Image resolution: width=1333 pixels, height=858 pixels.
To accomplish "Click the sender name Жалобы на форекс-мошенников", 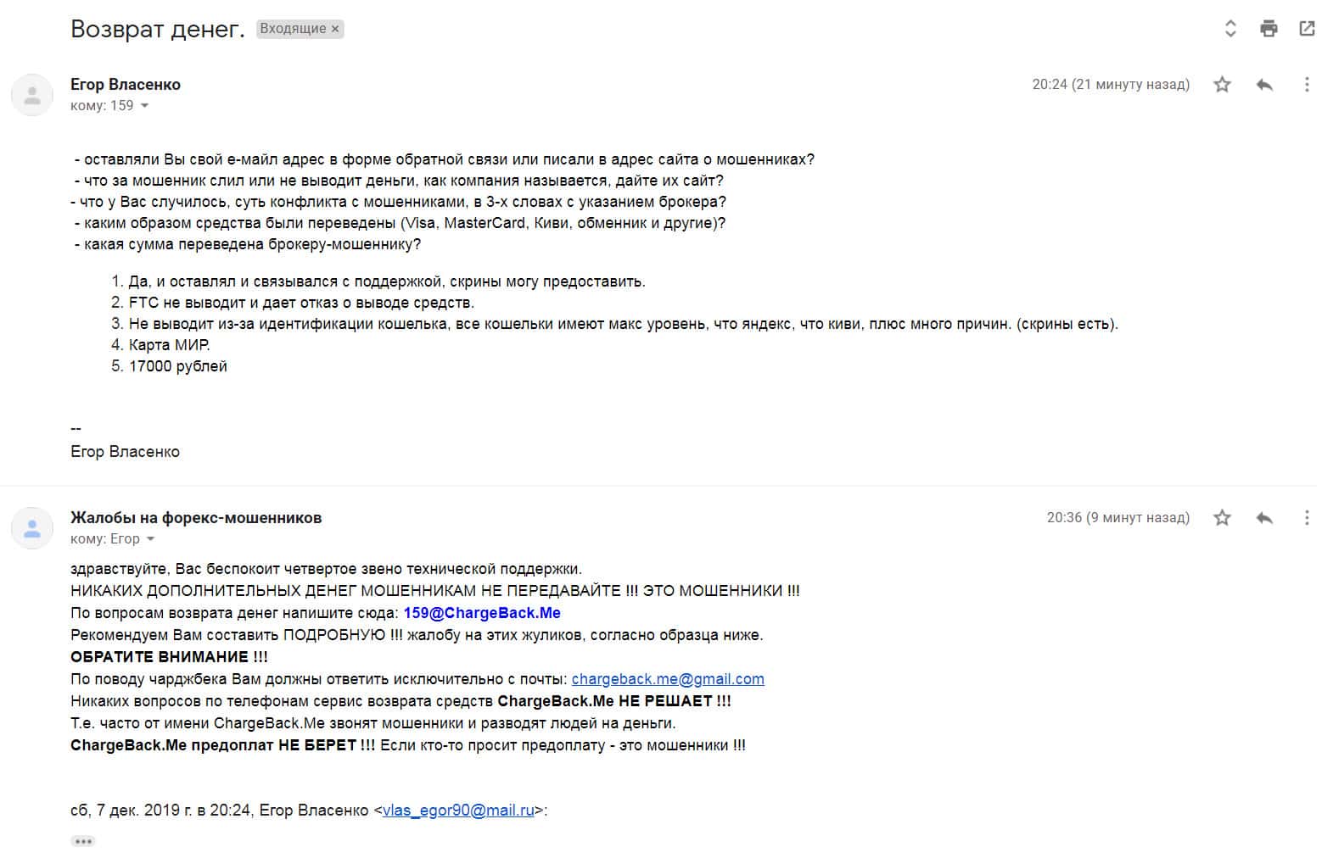I will pos(196,518).
